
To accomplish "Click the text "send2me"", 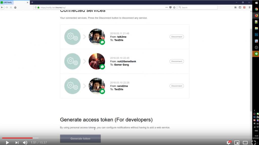I will [x=123, y=86].
